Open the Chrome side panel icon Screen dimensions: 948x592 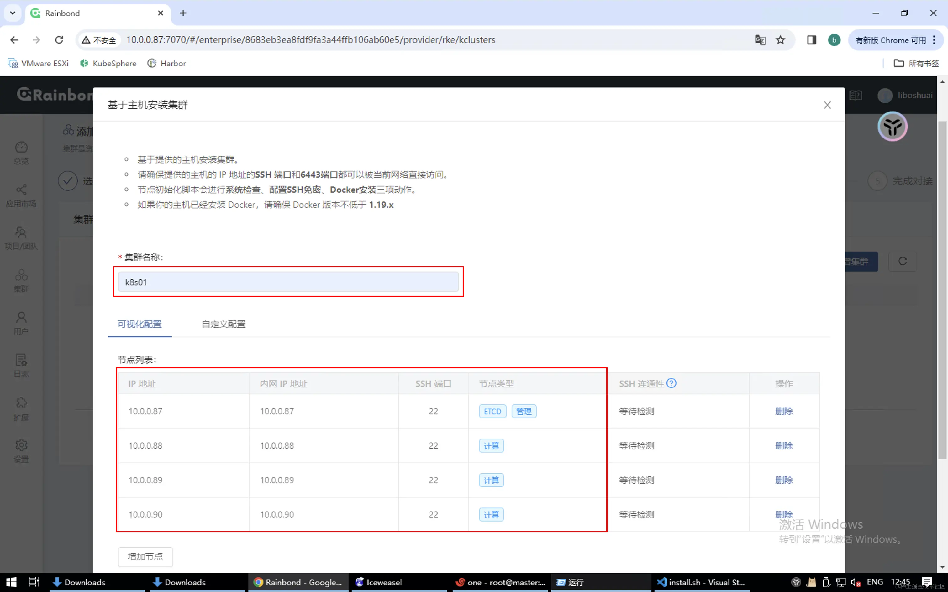click(811, 40)
